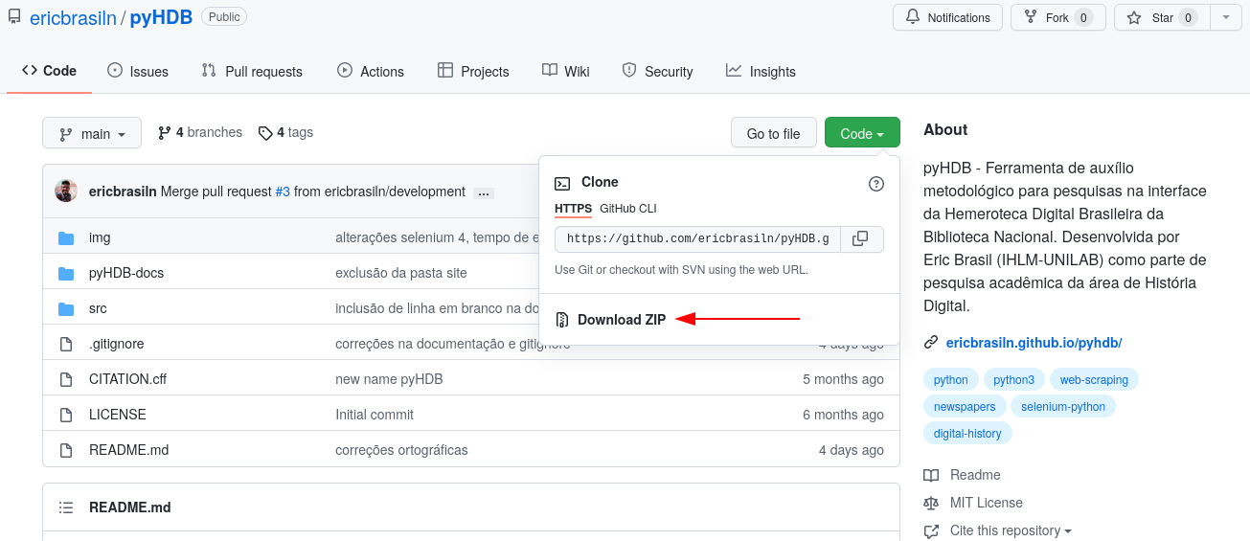This screenshot has width=1250, height=541.
Task: Click the file icon beside CITATION.cff
Action: pyautogui.click(x=66, y=379)
